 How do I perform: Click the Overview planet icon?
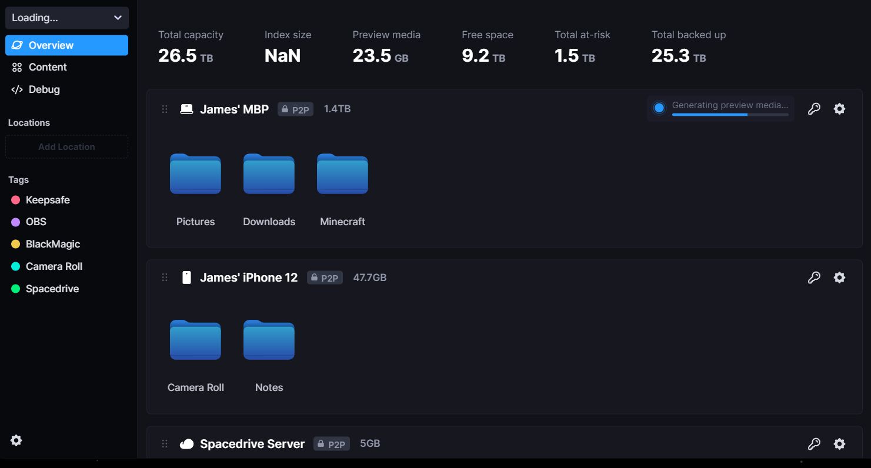pos(17,45)
